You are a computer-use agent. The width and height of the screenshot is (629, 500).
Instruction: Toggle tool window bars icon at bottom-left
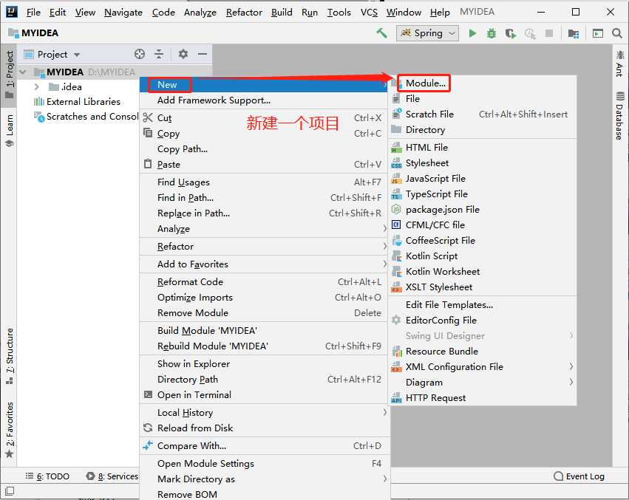10,491
